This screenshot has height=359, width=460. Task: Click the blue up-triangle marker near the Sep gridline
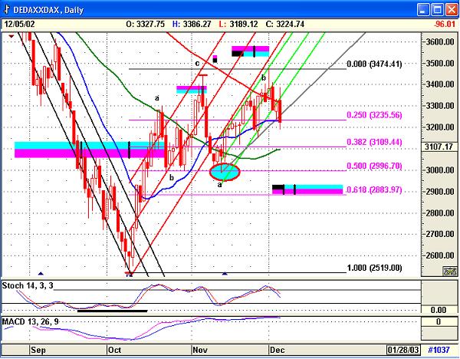(x=41, y=273)
